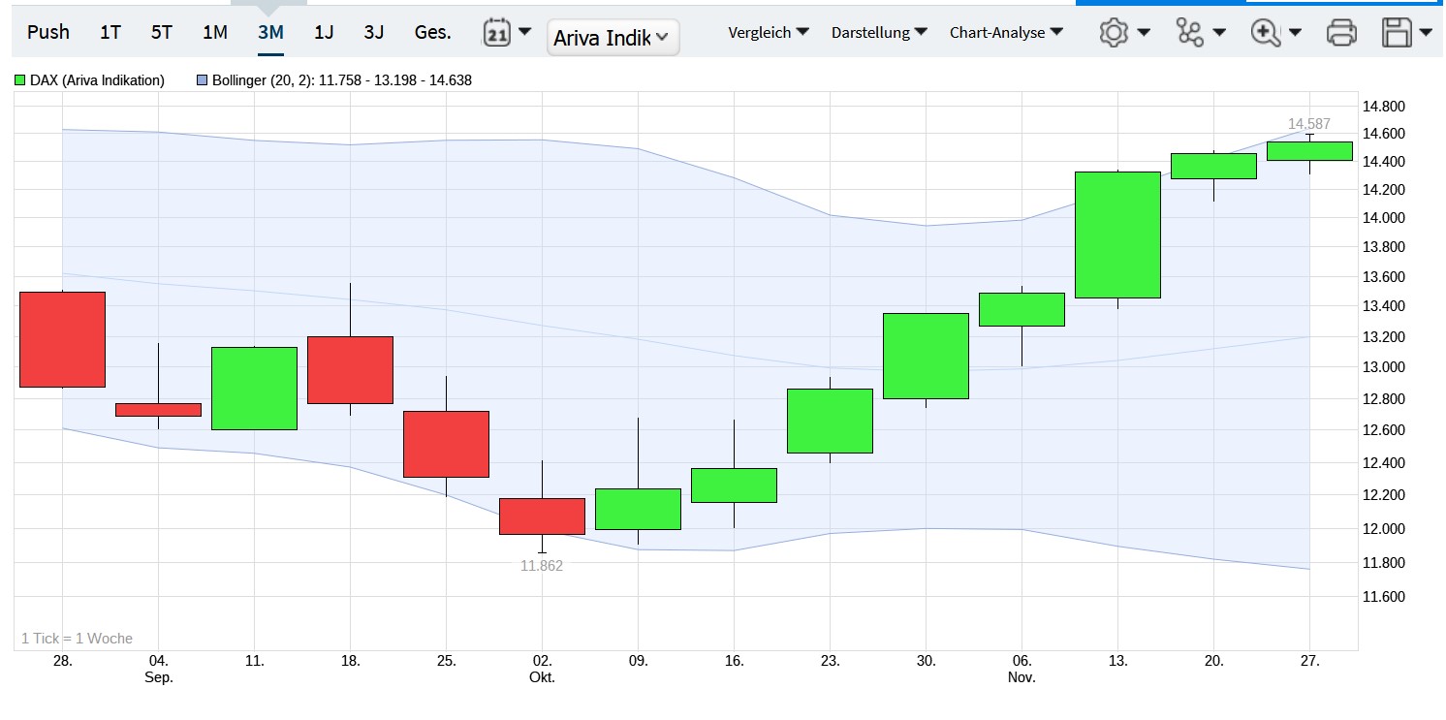Viewport: 1446px width, 720px height.
Task: Switch to the 3J time range
Action: [x=374, y=32]
